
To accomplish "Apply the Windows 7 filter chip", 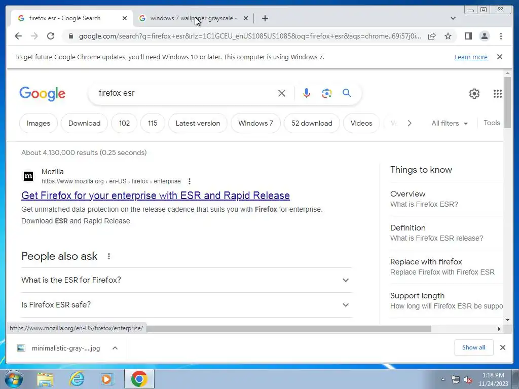I will tap(255, 123).
